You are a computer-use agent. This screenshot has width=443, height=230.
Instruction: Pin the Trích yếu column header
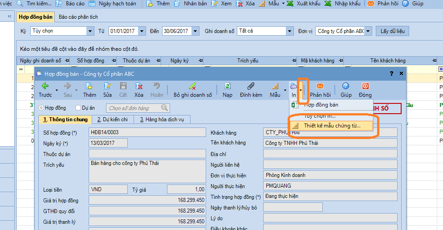click(x=294, y=61)
